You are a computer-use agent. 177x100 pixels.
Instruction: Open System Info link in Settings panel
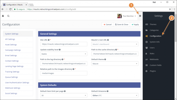tap(155, 42)
